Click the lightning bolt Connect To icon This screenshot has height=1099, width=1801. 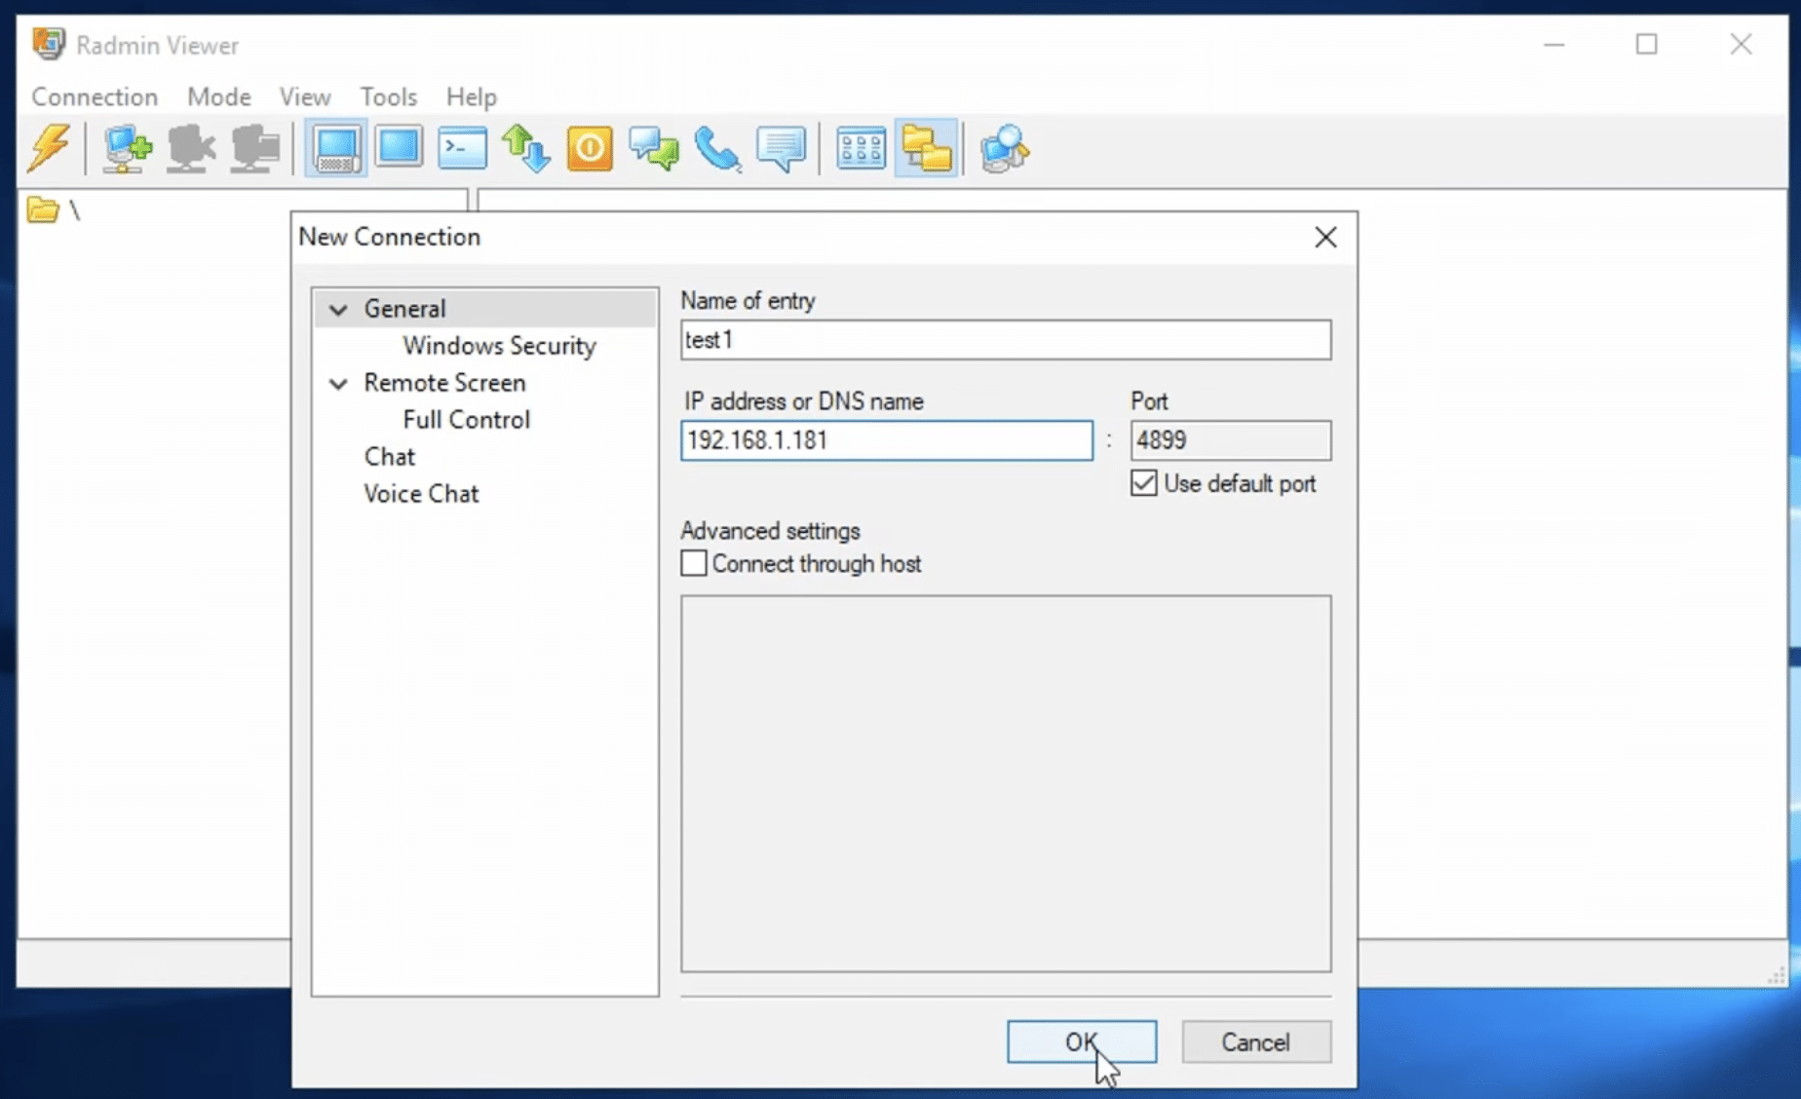[x=49, y=149]
